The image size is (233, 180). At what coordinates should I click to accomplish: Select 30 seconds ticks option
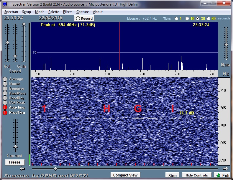click(x=198, y=19)
